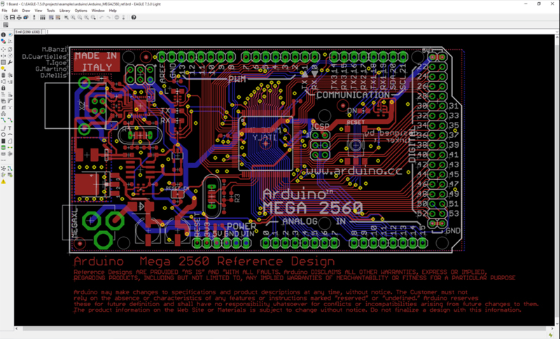Click in the command line input field
560x339 pixels.
(300, 32)
